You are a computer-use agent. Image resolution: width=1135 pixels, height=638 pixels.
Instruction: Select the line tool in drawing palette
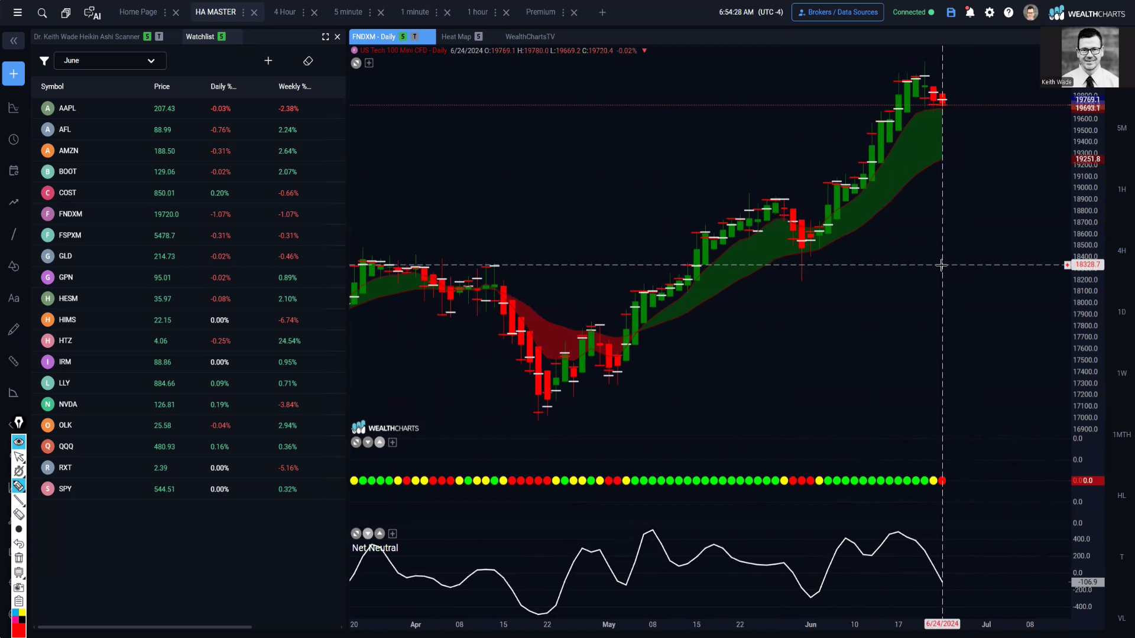click(x=19, y=500)
